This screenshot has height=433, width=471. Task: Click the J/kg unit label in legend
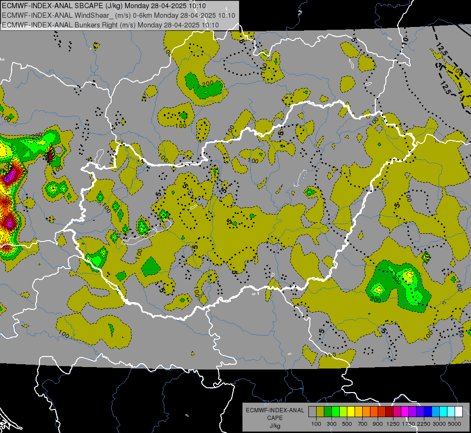275,426
